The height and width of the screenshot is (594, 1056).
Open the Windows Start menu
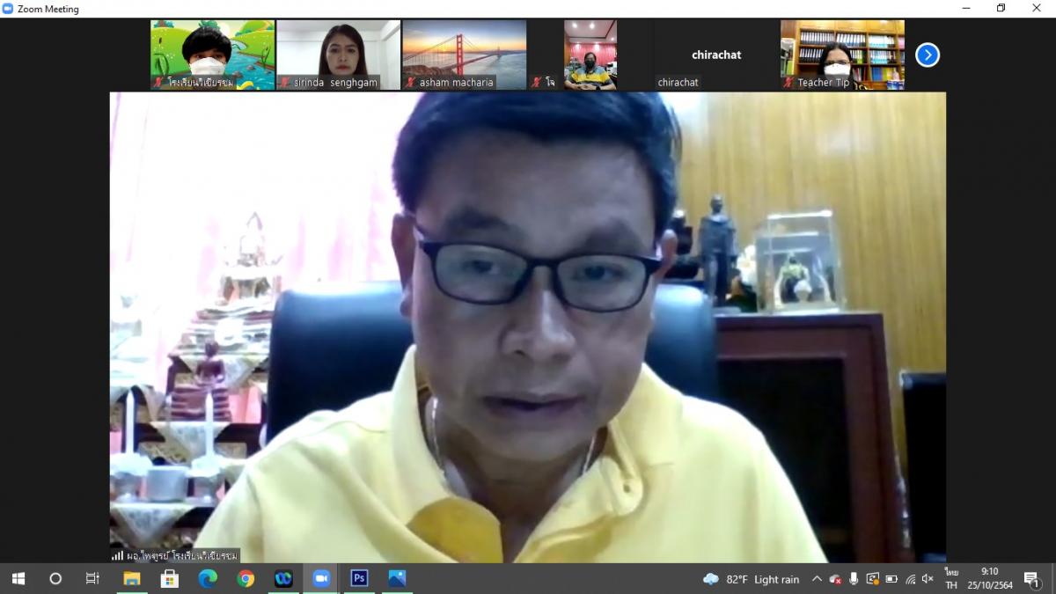pos(18,578)
